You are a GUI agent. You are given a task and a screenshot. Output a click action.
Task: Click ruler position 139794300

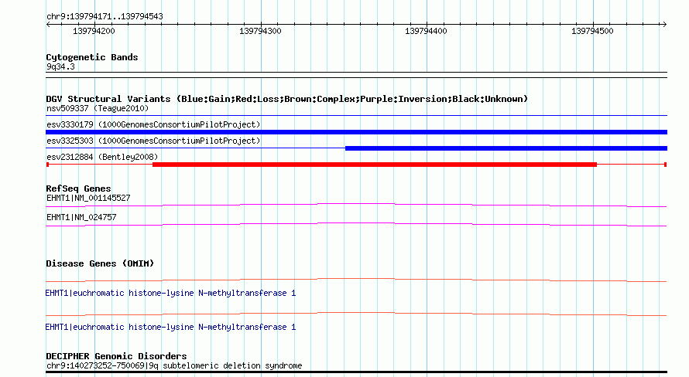point(260,31)
